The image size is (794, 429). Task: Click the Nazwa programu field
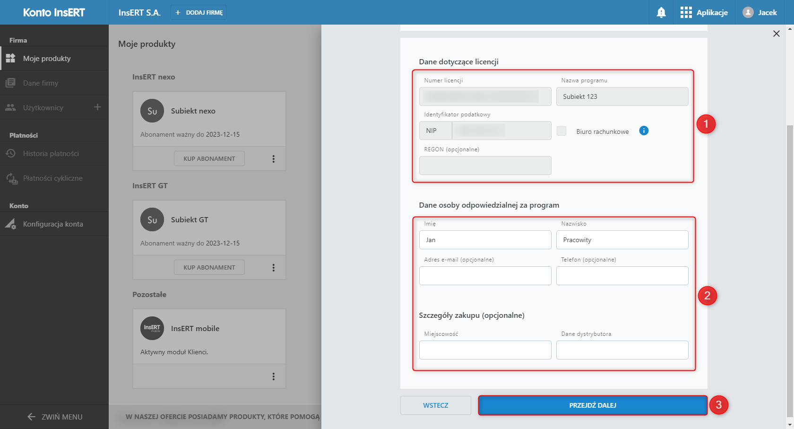point(622,96)
